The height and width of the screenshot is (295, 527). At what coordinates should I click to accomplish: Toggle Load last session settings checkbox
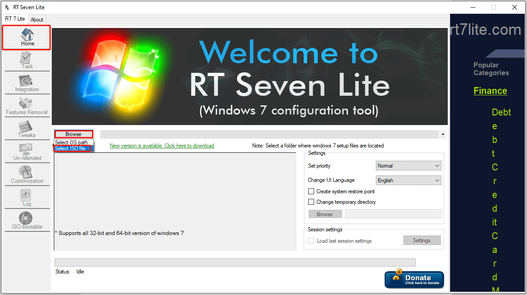[x=311, y=241]
